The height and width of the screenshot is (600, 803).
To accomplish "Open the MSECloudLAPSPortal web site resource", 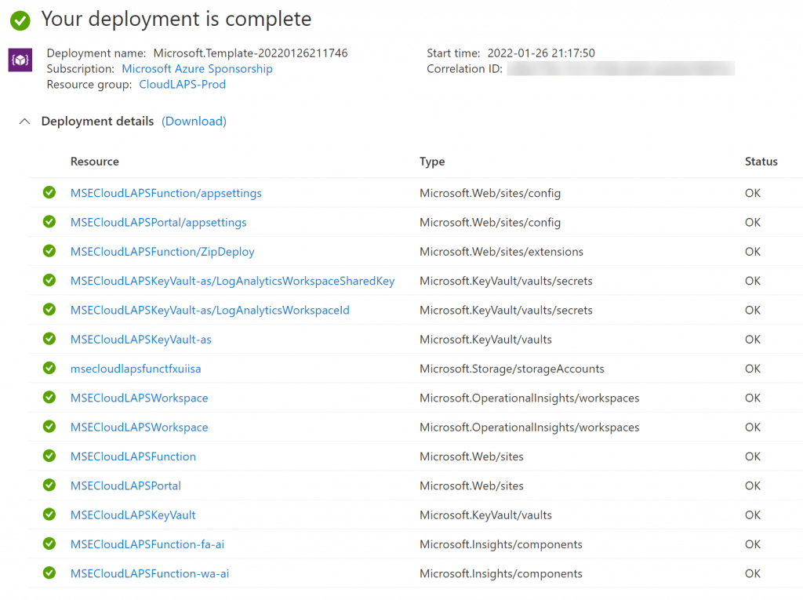I will tap(125, 485).
